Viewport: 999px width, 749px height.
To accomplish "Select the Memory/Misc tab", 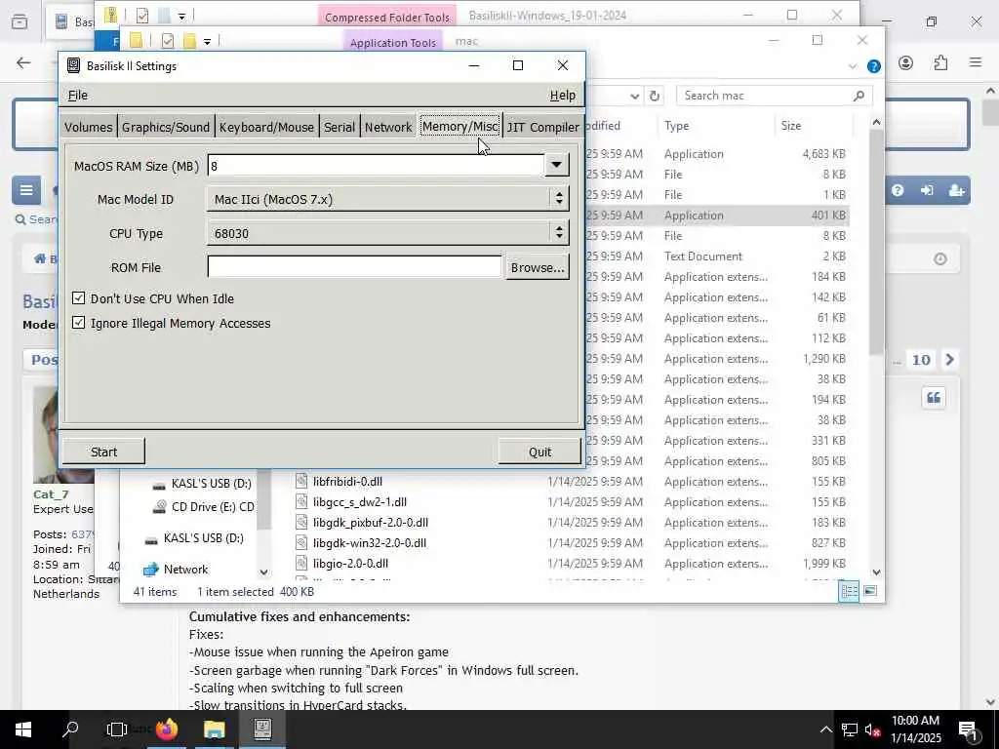I will click(x=460, y=126).
